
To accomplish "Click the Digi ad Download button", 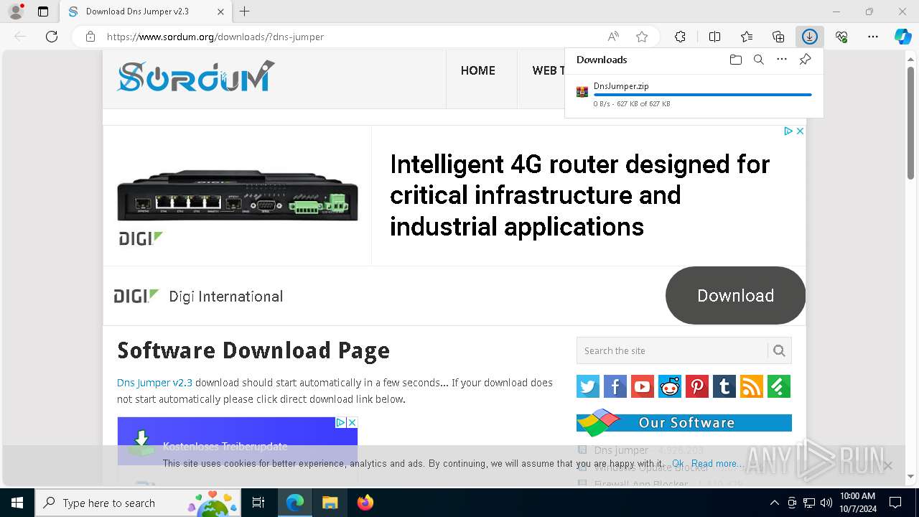I will click(735, 296).
